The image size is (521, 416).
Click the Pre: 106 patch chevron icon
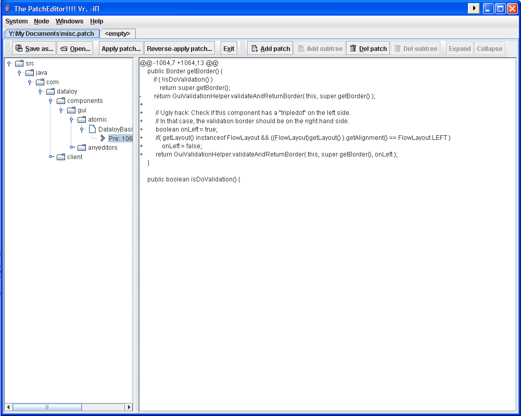point(103,138)
